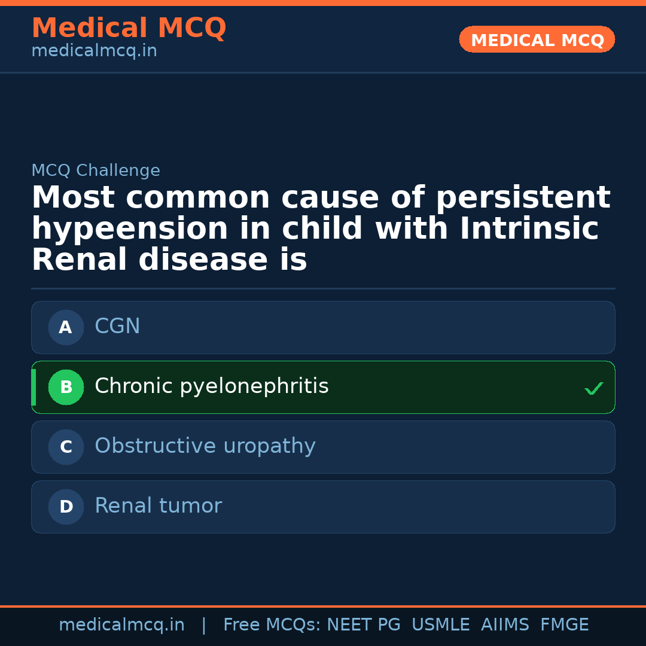Click the CGN answer text
The width and height of the screenshot is (646, 646).
coord(117,327)
